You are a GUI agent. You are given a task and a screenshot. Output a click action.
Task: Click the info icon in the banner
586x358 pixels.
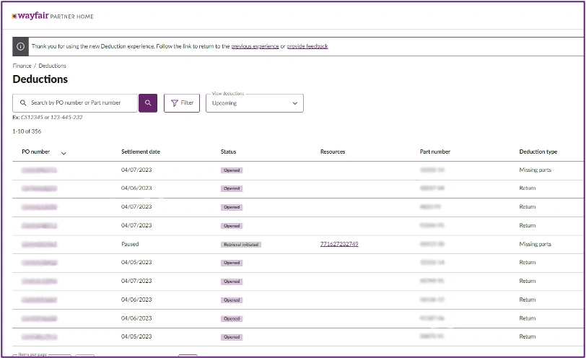click(x=20, y=46)
